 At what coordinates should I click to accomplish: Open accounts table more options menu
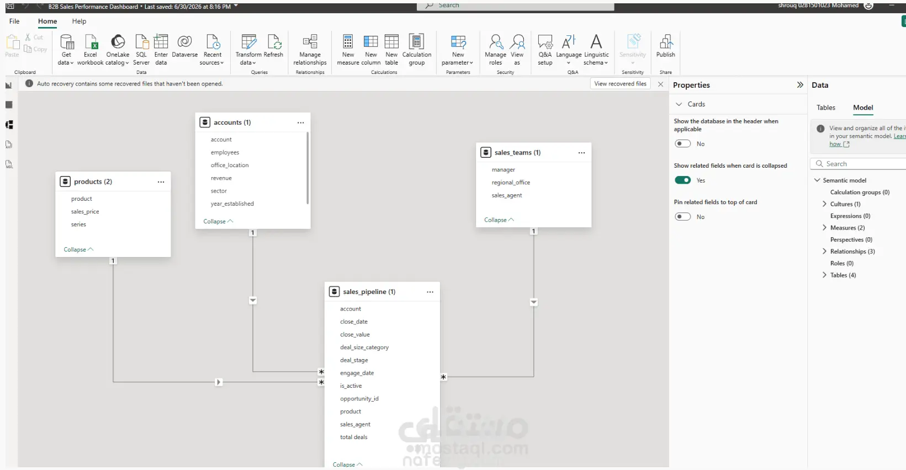point(300,122)
